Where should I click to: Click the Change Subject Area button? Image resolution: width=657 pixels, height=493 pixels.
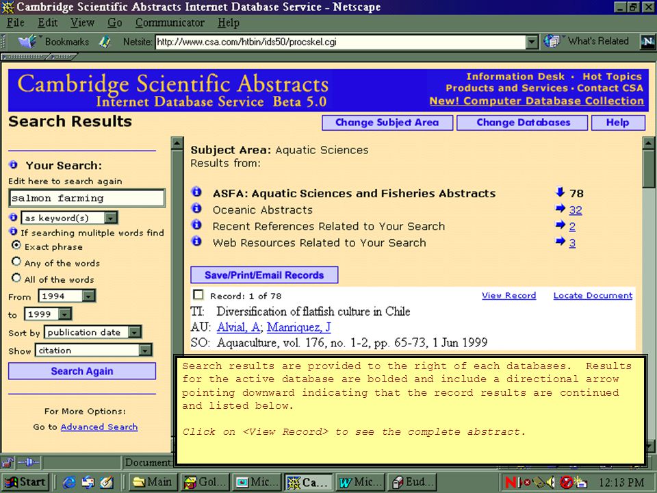click(x=387, y=123)
